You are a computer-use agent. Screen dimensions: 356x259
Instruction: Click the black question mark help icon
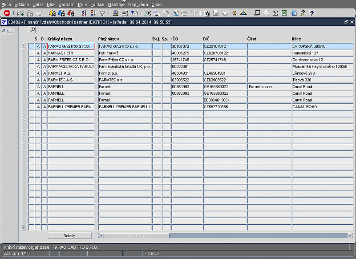(x=312, y=13)
